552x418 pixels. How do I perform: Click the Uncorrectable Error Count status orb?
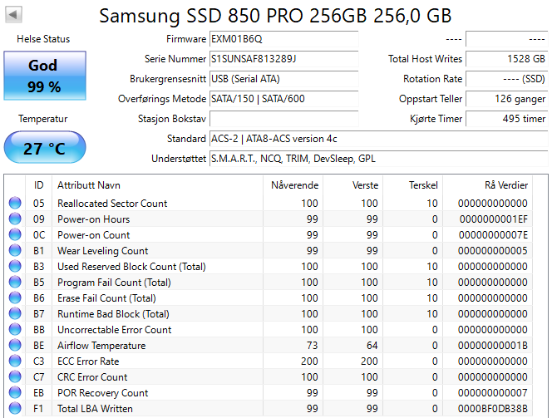(x=15, y=329)
